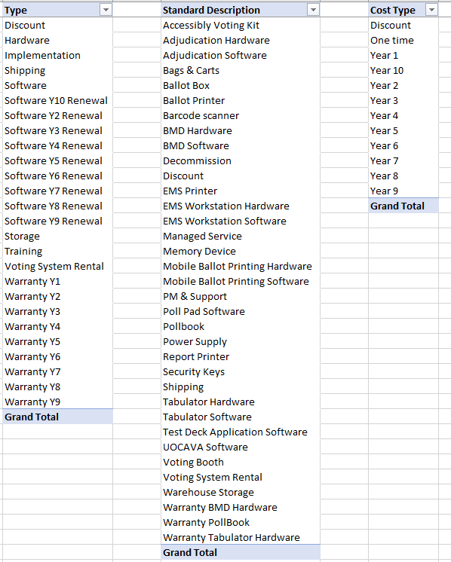This screenshot has width=451, height=562.
Task: Click the Accessibly Voting Kit cell
Action: tap(241, 25)
